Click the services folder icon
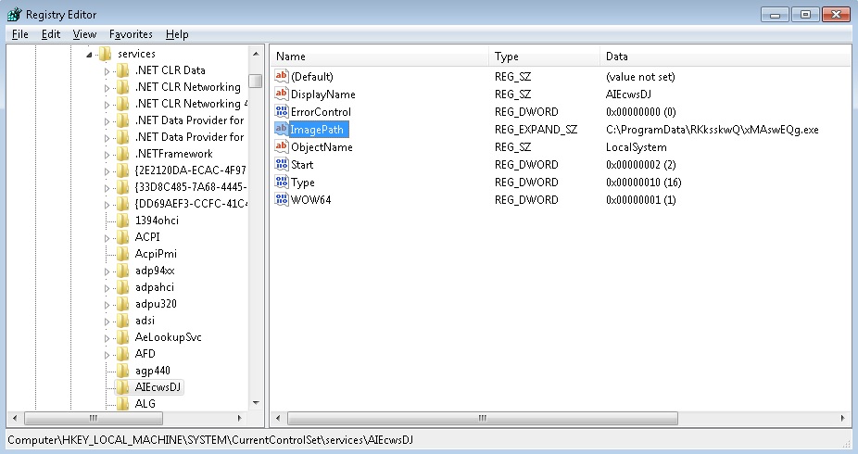The height and width of the screenshot is (454, 858). [105, 54]
